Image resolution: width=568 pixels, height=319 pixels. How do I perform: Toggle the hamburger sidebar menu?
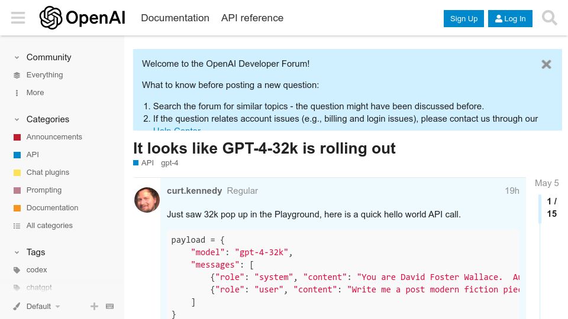tap(18, 18)
